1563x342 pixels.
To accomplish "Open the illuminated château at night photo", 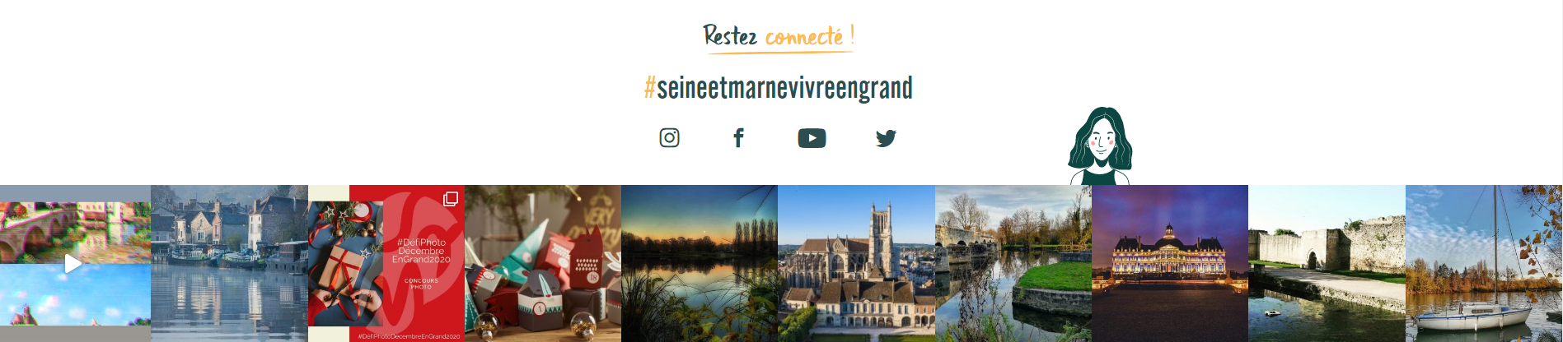I will click(x=1170, y=263).
